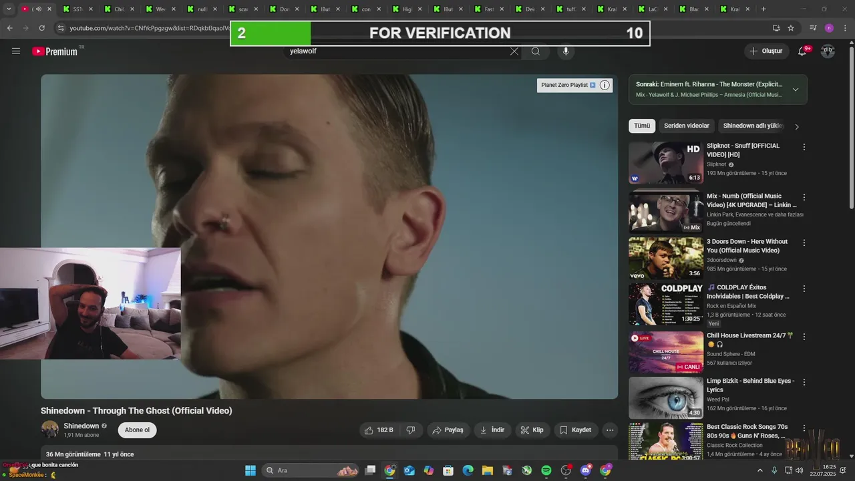Open the Oluştur create button
This screenshot has width=855, height=481.
click(766, 51)
